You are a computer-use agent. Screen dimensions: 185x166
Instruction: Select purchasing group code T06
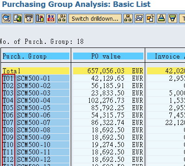8,115
